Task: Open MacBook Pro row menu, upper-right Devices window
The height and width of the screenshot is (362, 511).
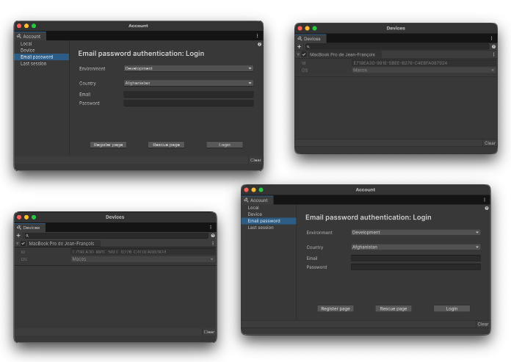Action: 493,54
